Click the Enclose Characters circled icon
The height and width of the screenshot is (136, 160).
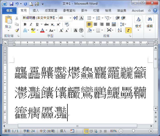(81, 30)
